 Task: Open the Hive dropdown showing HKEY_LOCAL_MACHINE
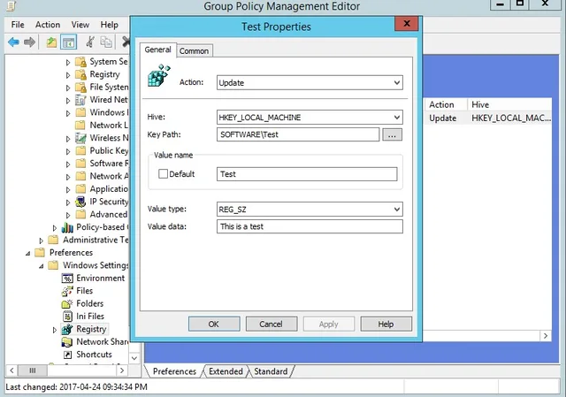310,118
